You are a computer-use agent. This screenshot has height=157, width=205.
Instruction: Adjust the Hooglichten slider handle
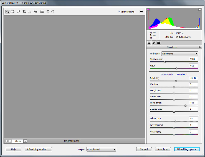174,93
